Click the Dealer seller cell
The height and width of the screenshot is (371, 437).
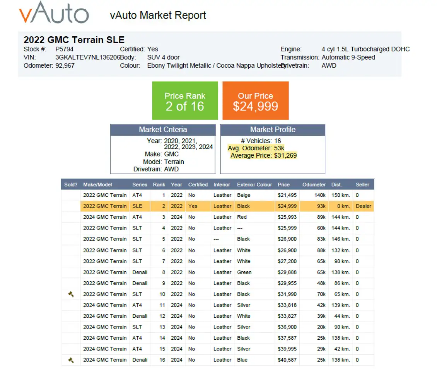(x=364, y=206)
